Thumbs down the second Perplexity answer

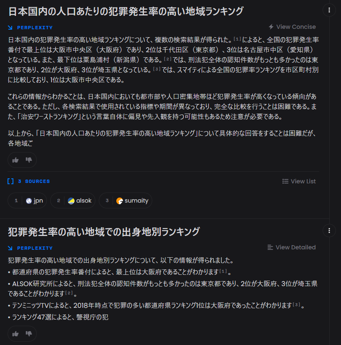click(x=29, y=334)
